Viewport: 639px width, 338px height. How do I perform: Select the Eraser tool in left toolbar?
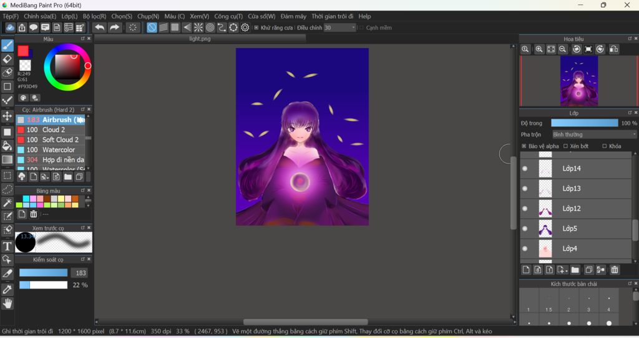(7, 59)
